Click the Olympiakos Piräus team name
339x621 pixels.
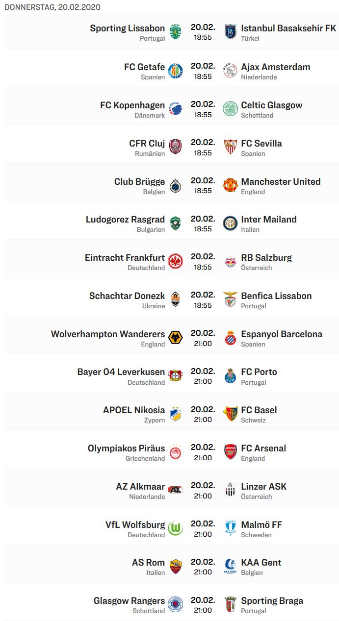click(x=126, y=448)
